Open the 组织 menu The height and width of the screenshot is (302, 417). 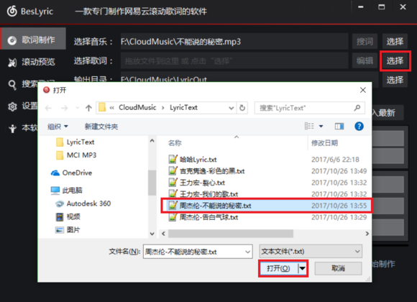[x=58, y=127]
